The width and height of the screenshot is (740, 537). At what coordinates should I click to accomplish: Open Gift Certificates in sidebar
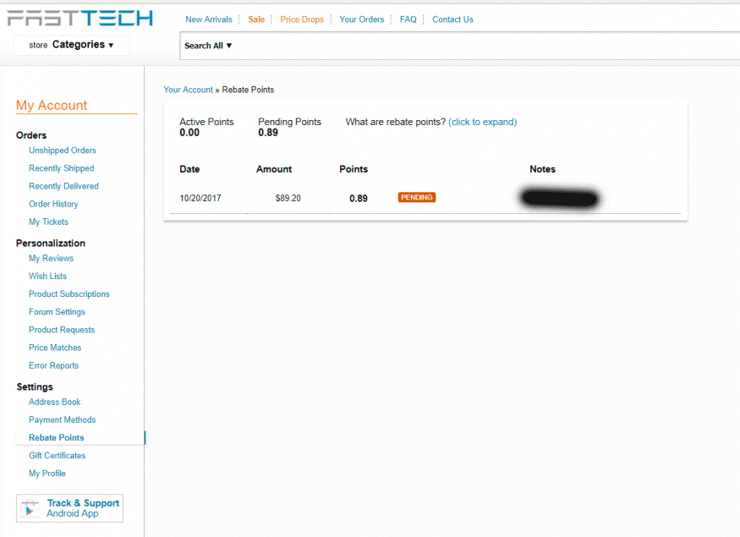tap(58, 456)
